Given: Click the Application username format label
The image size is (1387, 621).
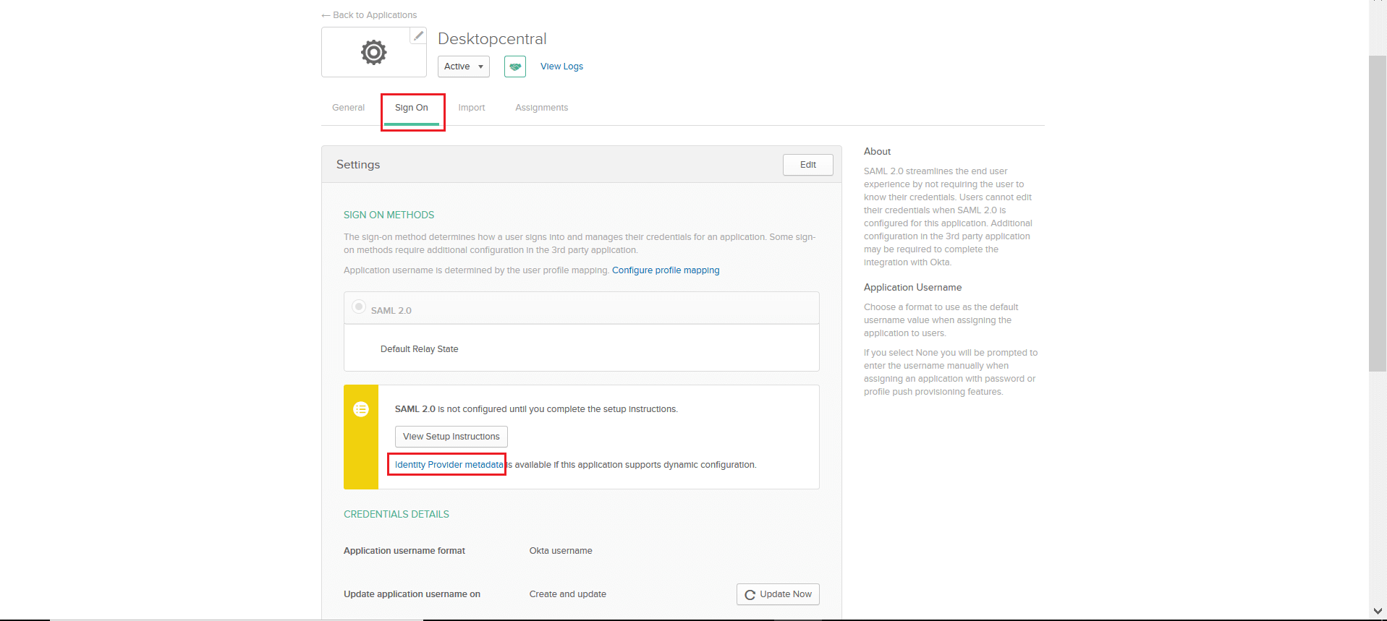Looking at the screenshot, I should pos(404,551).
